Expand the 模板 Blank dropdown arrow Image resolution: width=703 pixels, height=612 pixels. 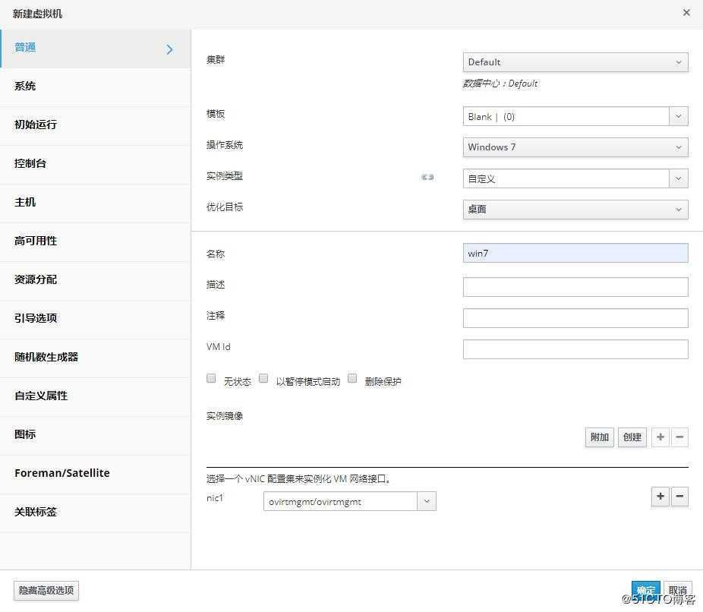click(x=679, y=117)
